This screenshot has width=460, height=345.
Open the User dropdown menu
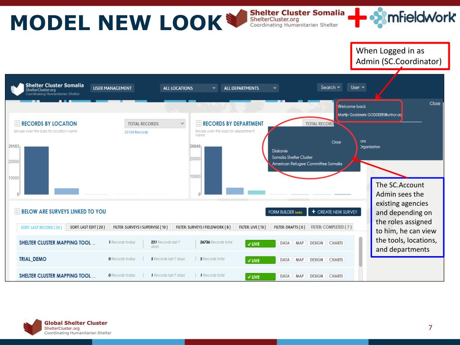(357, 88)
